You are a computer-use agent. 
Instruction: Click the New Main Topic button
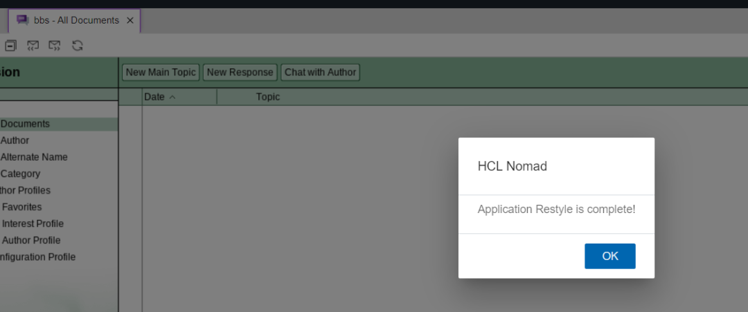point(161,73)
